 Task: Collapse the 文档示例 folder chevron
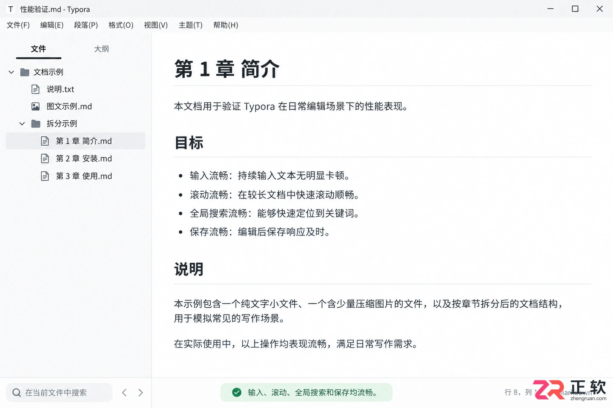coord(11,72)
